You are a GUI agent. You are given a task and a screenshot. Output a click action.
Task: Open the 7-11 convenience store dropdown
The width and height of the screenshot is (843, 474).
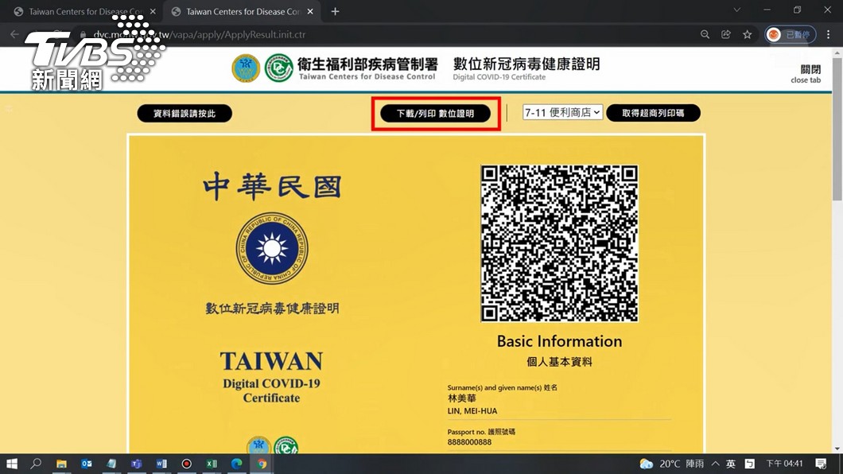coord(562,112)
